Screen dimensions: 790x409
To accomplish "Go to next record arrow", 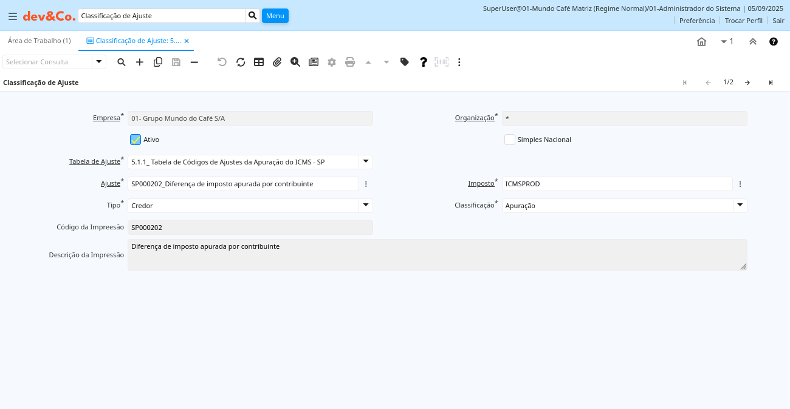I will [747, 83].
